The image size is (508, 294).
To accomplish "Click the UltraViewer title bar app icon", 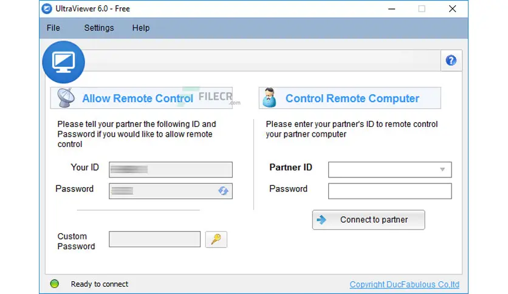I will coord(47,9).
